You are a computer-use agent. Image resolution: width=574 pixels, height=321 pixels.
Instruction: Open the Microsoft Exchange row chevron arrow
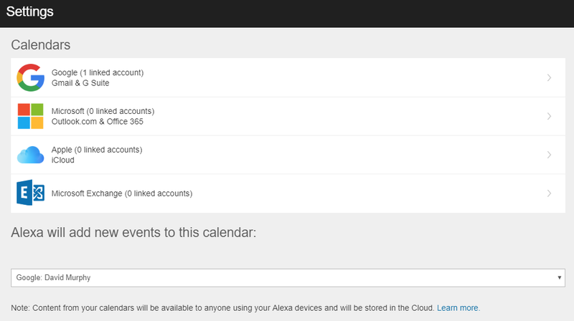549,193
